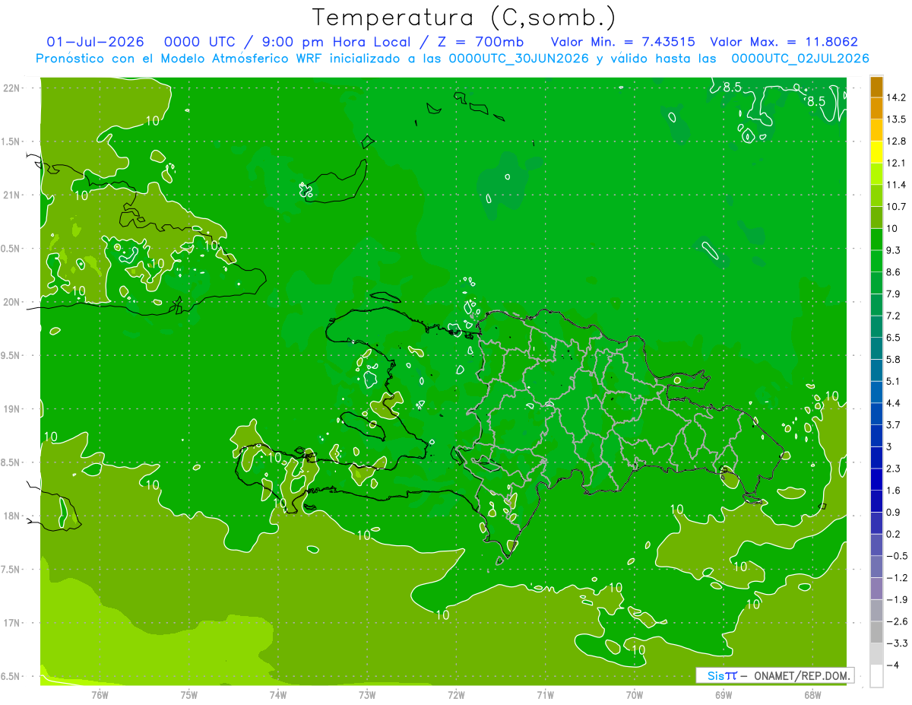The width and height of the screenshot is (912, 705).
Task: Pick the olive-green swatch between 10 and 10.7
Action: [876, 218]
